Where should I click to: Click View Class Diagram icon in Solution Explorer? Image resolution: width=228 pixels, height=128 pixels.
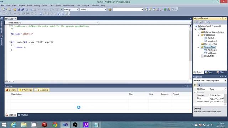[x=209, y=22]
